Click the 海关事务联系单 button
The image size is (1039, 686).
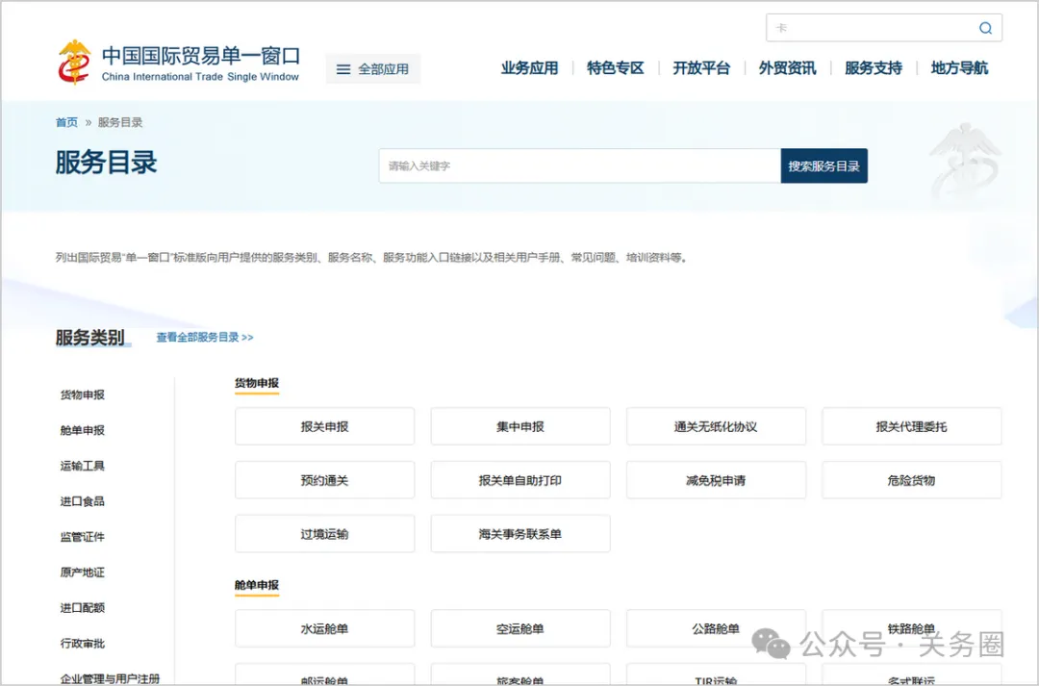pos(519,534)
